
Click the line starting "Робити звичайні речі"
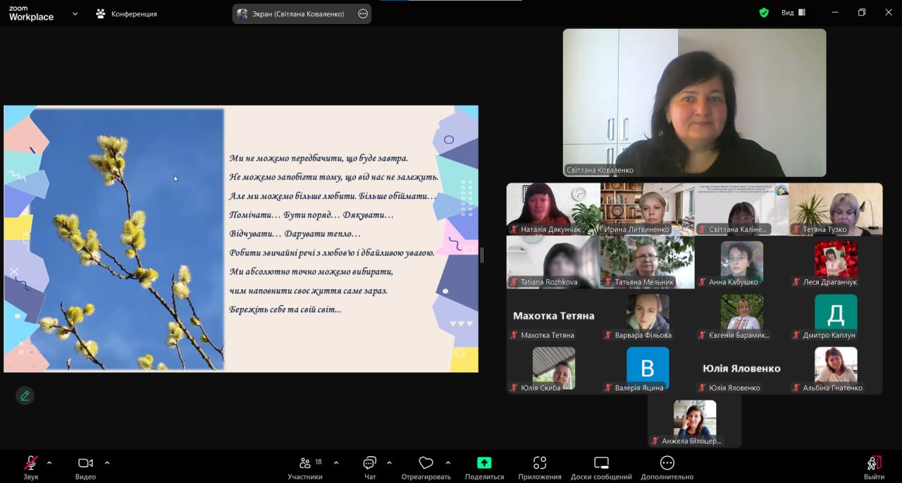332,252
